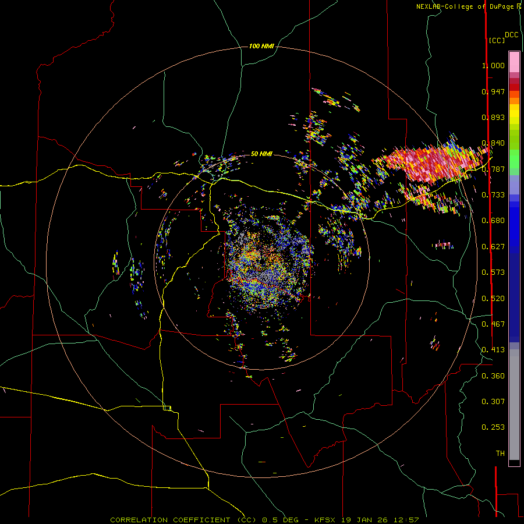
Task: Click the 0.627 legend value
Action: pyautogui.click(x=493, y=247)
